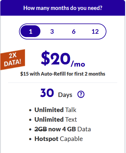The width and height of the screenshot is (126, 153).
Task: Click the How many months header
Action: pos(63,8)
